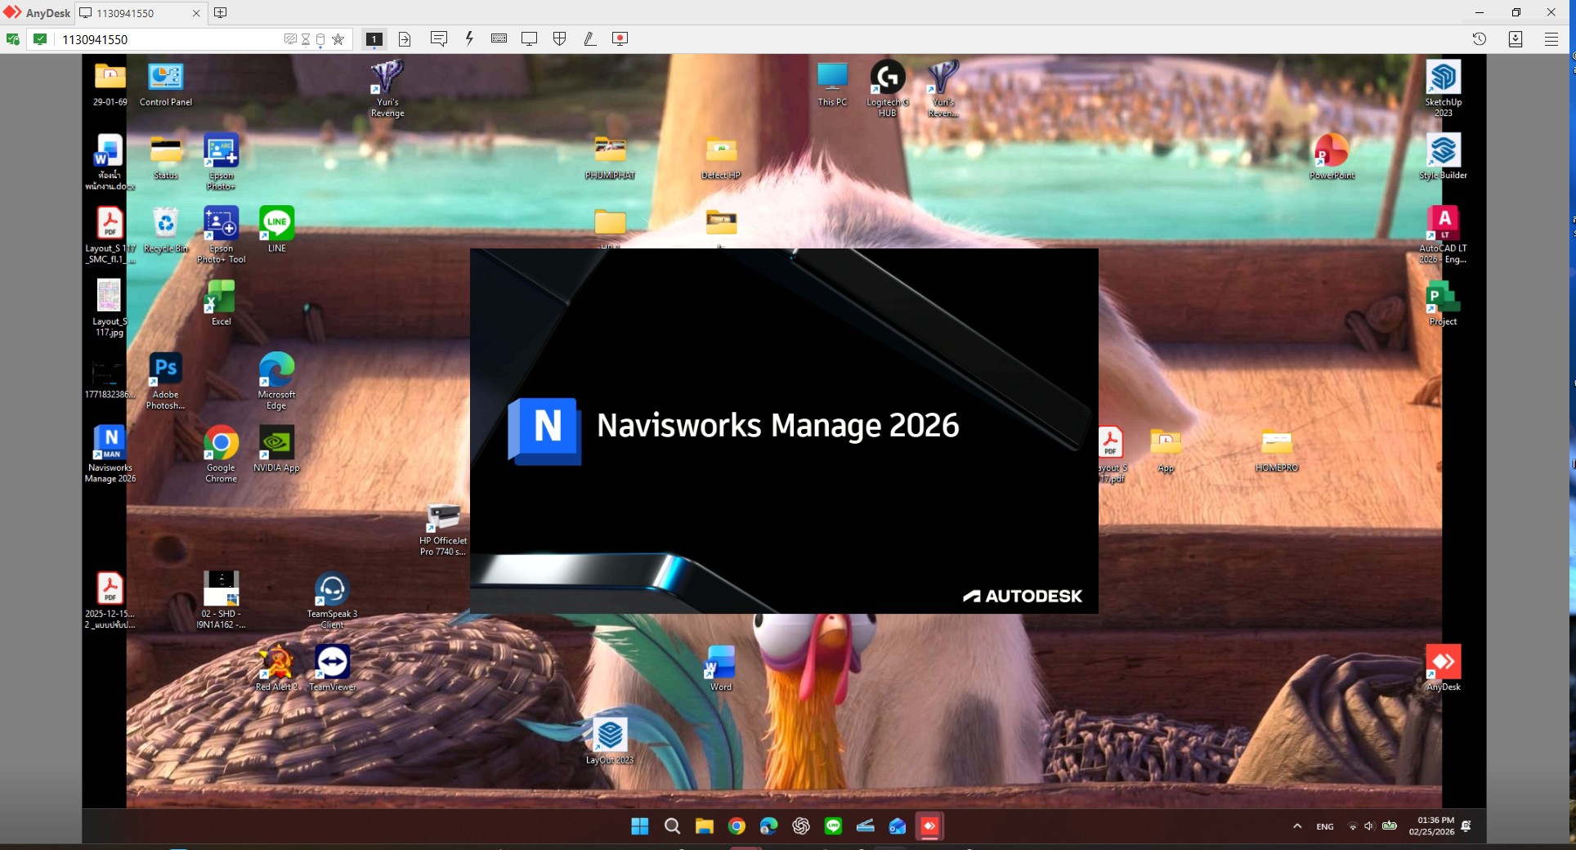1576x850 pixels.
Task: Select the AutoCAD LT 2026 desktop shortcut
Action: [1444, 235]
